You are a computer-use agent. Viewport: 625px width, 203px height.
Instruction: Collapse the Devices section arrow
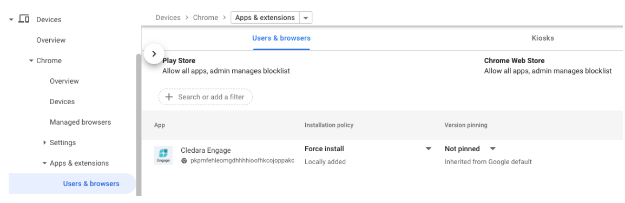click(11, 19)
